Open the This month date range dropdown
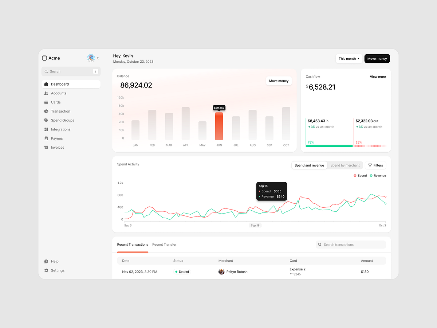This screenshot has height=328, width=437. tap(348, 58)
